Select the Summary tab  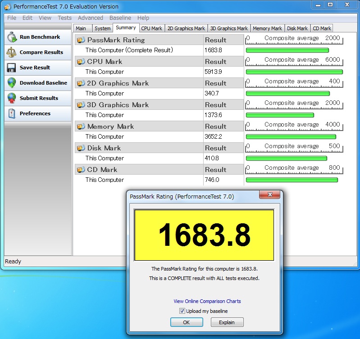126,28
